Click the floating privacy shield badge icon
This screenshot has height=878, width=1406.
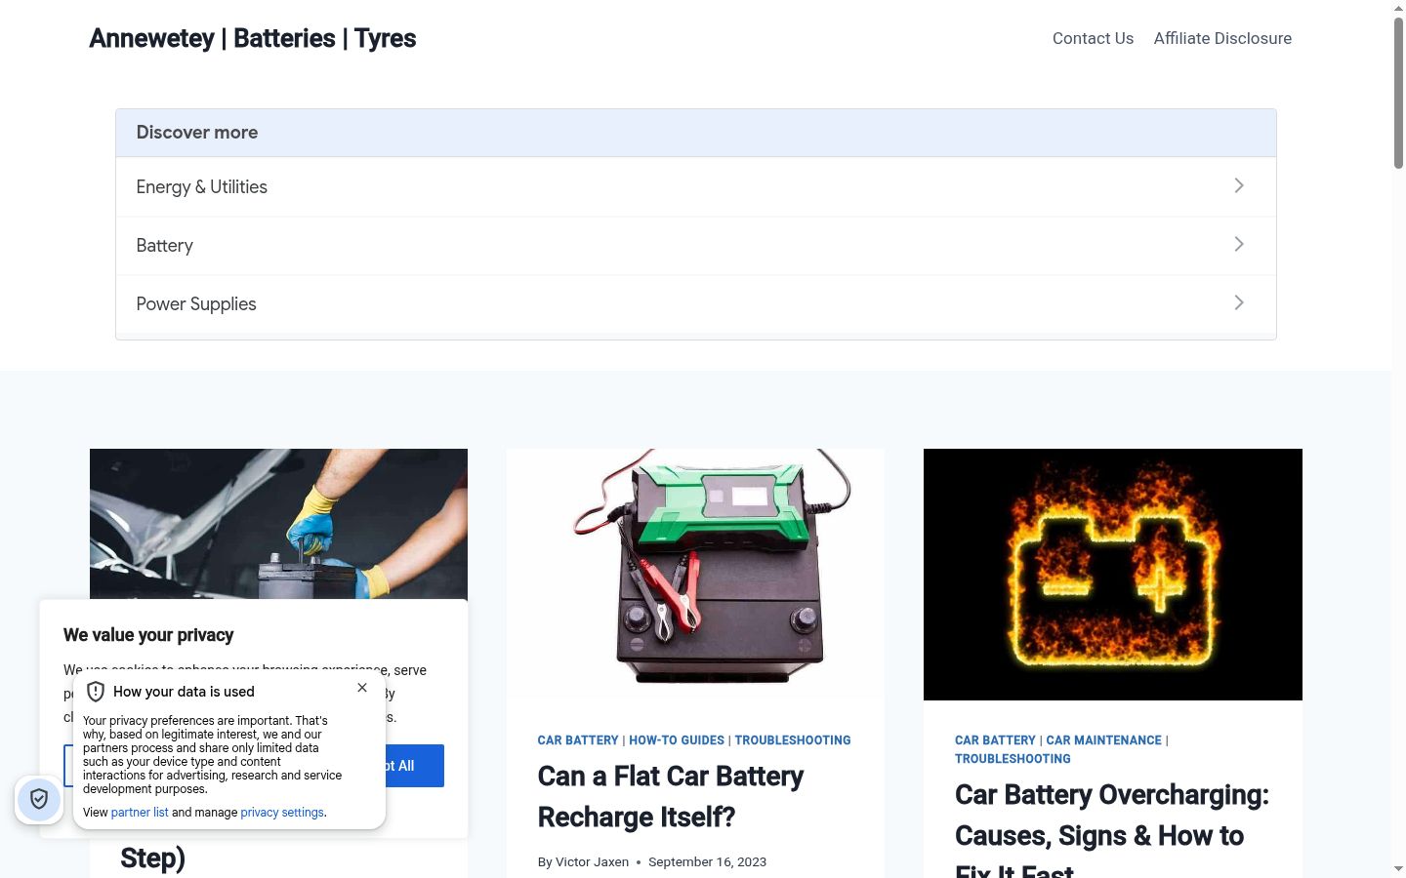[x=39, y=800]
